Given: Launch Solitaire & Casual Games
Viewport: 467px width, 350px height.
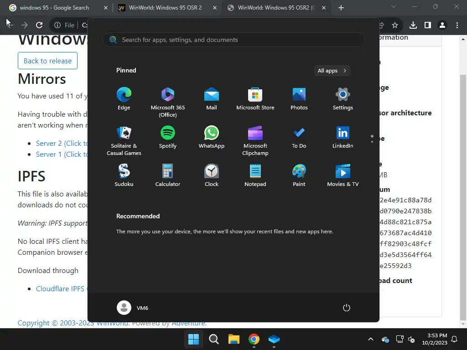Looking at the screenshot, I should pos(124,141).
